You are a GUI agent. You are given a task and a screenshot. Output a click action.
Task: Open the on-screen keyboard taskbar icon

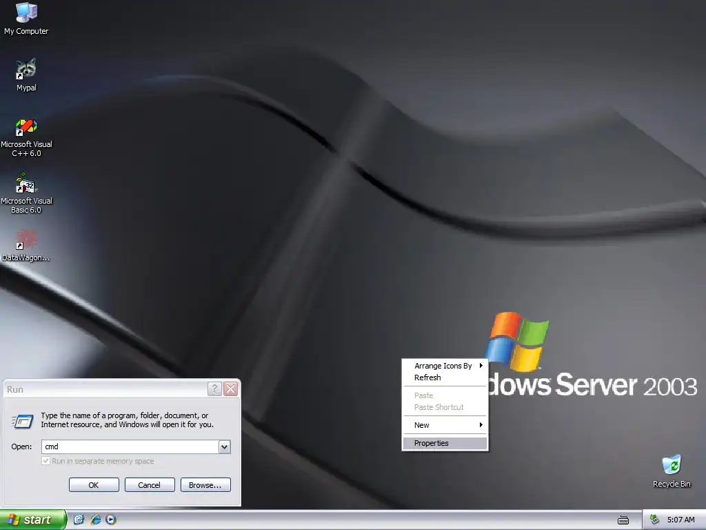click(623, 520)
